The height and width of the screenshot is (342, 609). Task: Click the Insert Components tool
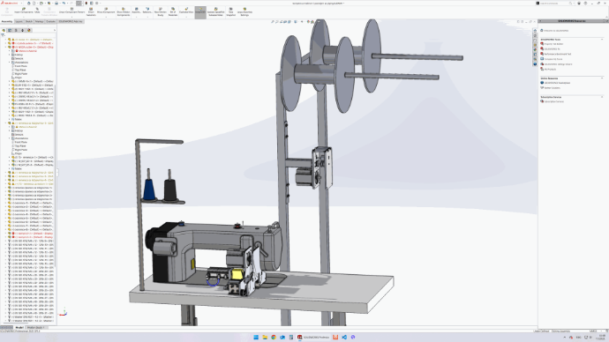[x=24, y=11]
